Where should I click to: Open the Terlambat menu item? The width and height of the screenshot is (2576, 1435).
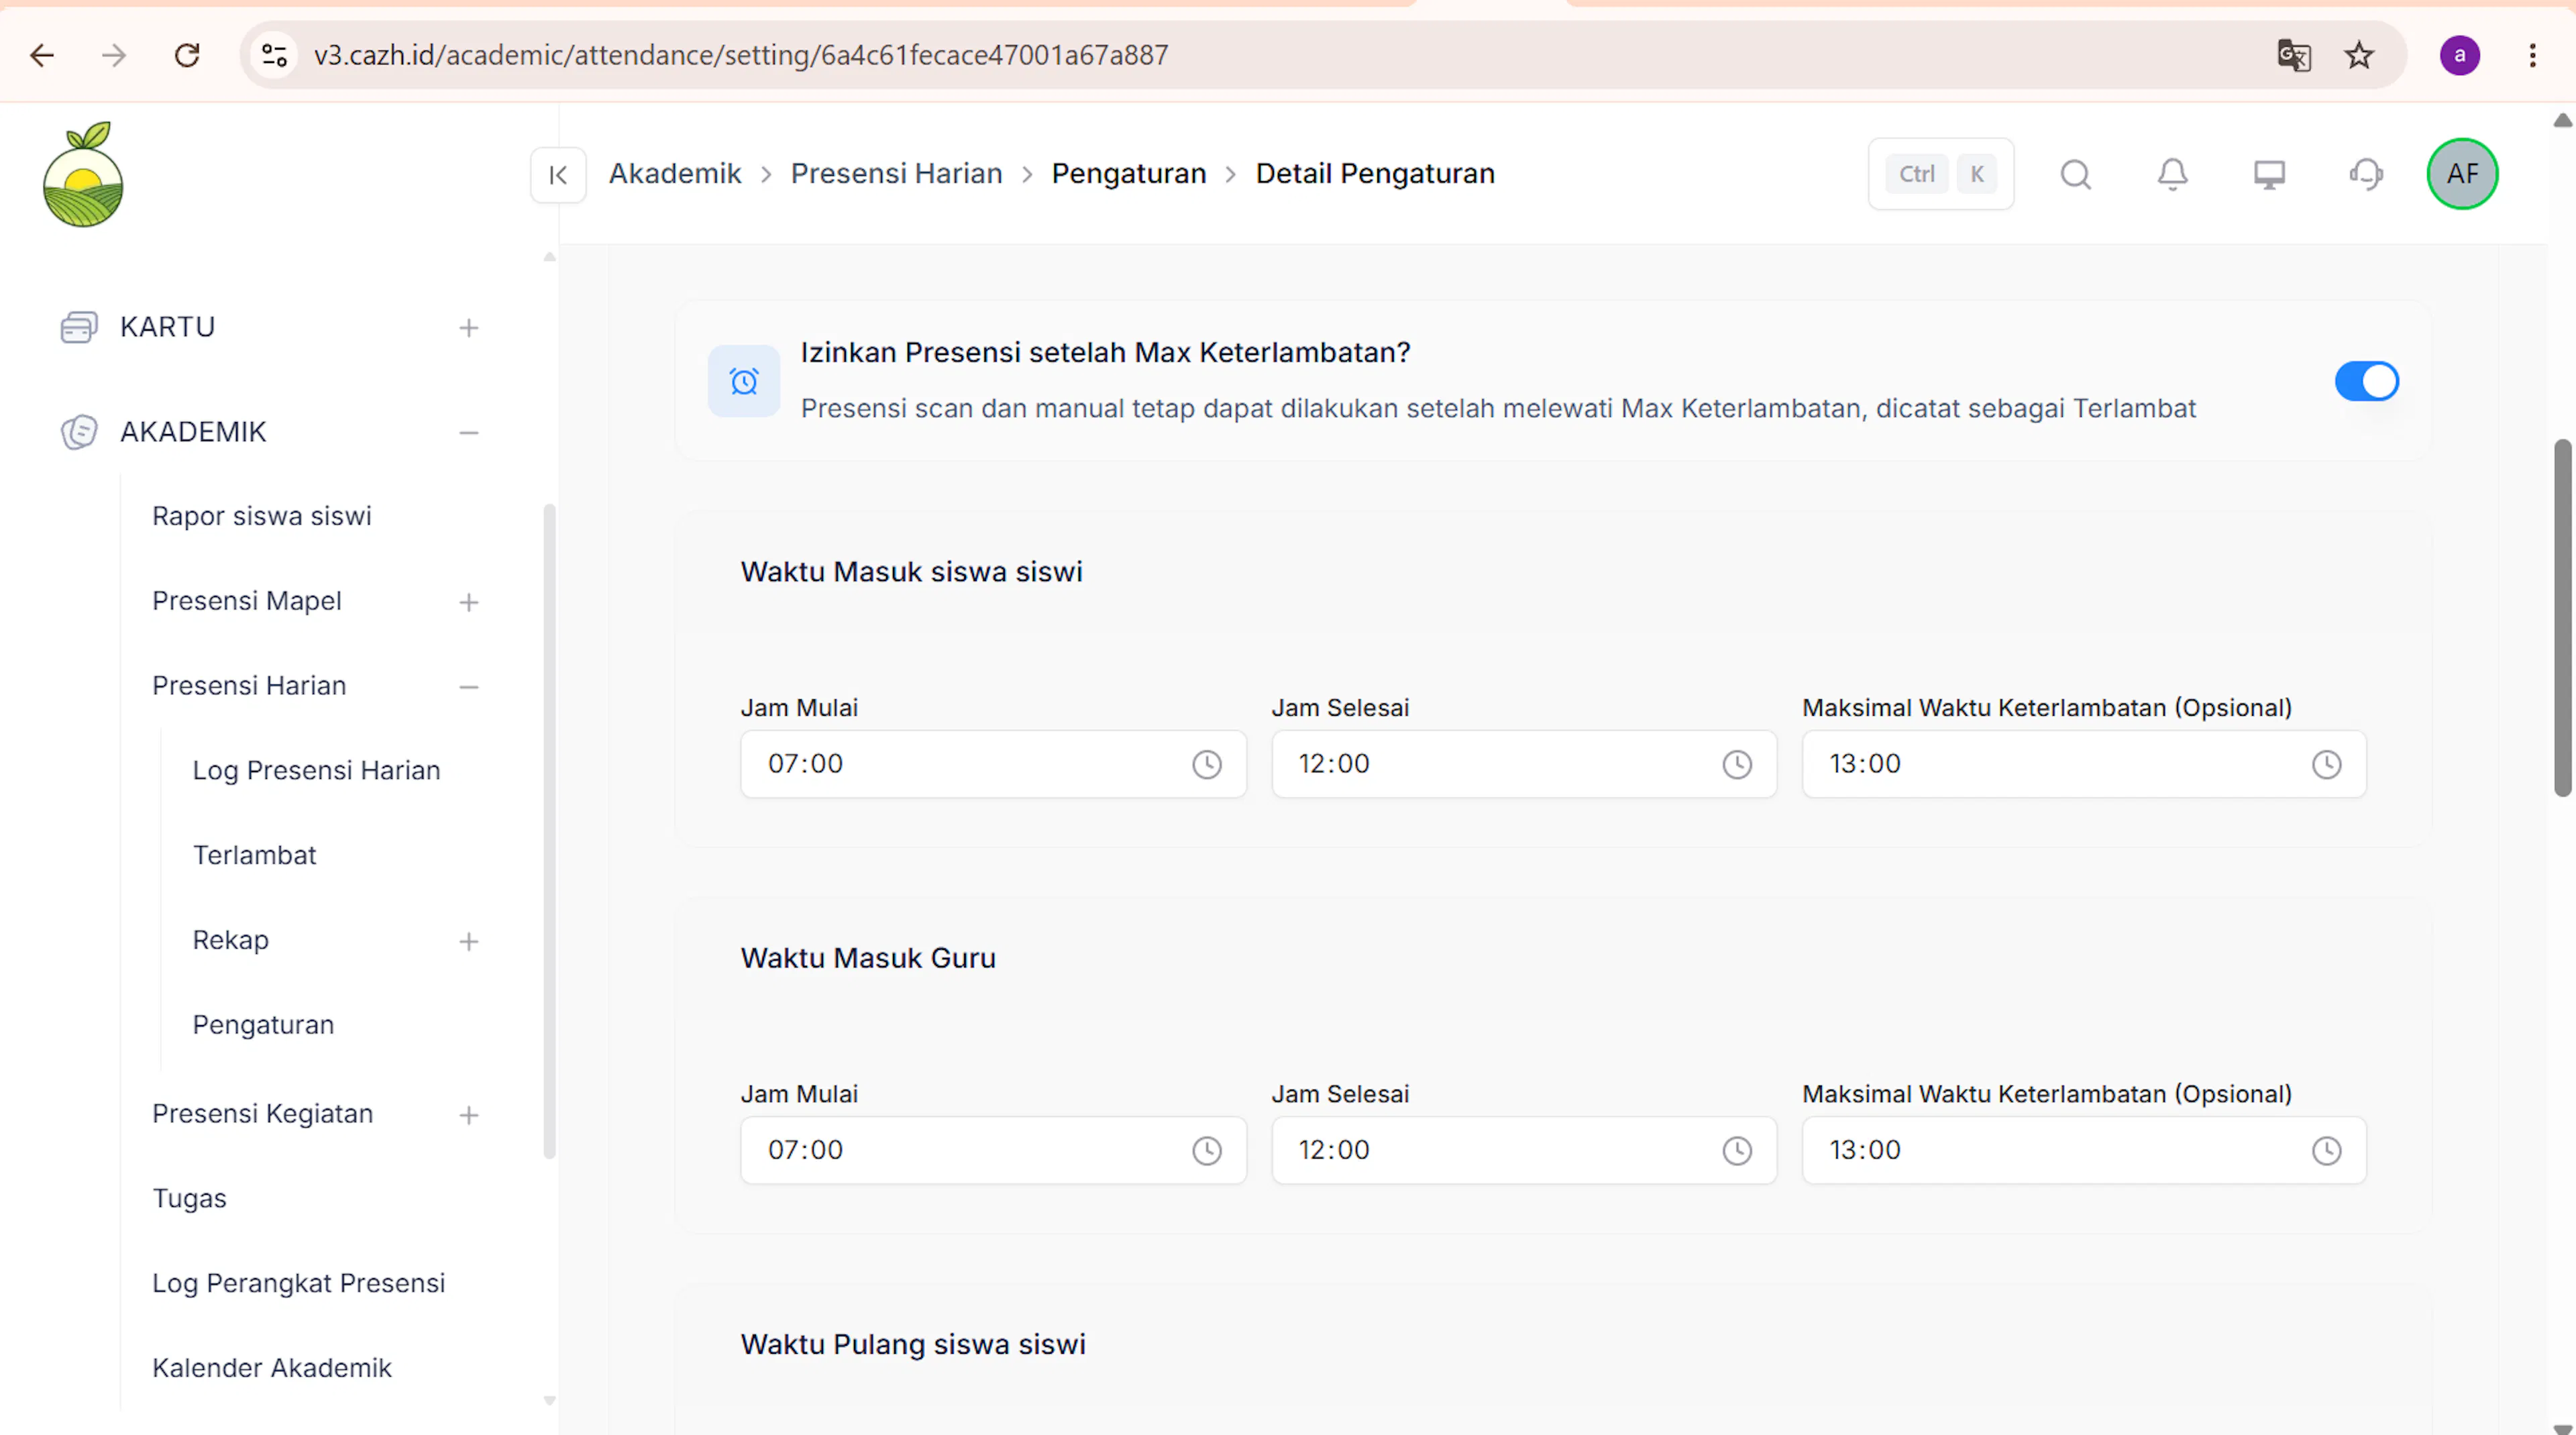(x=254, y=855)
